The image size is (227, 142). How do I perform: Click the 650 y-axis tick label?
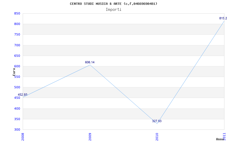[17, 56]
